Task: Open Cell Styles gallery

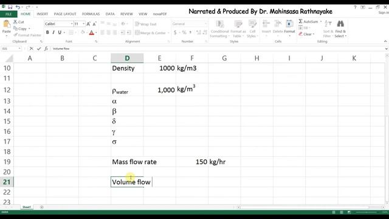Action: 253,29
